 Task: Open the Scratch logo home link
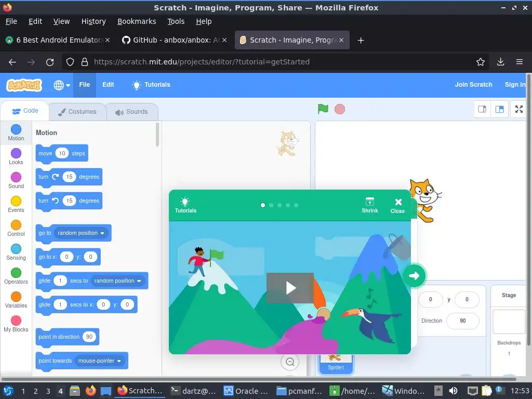[x=24, y=85]
